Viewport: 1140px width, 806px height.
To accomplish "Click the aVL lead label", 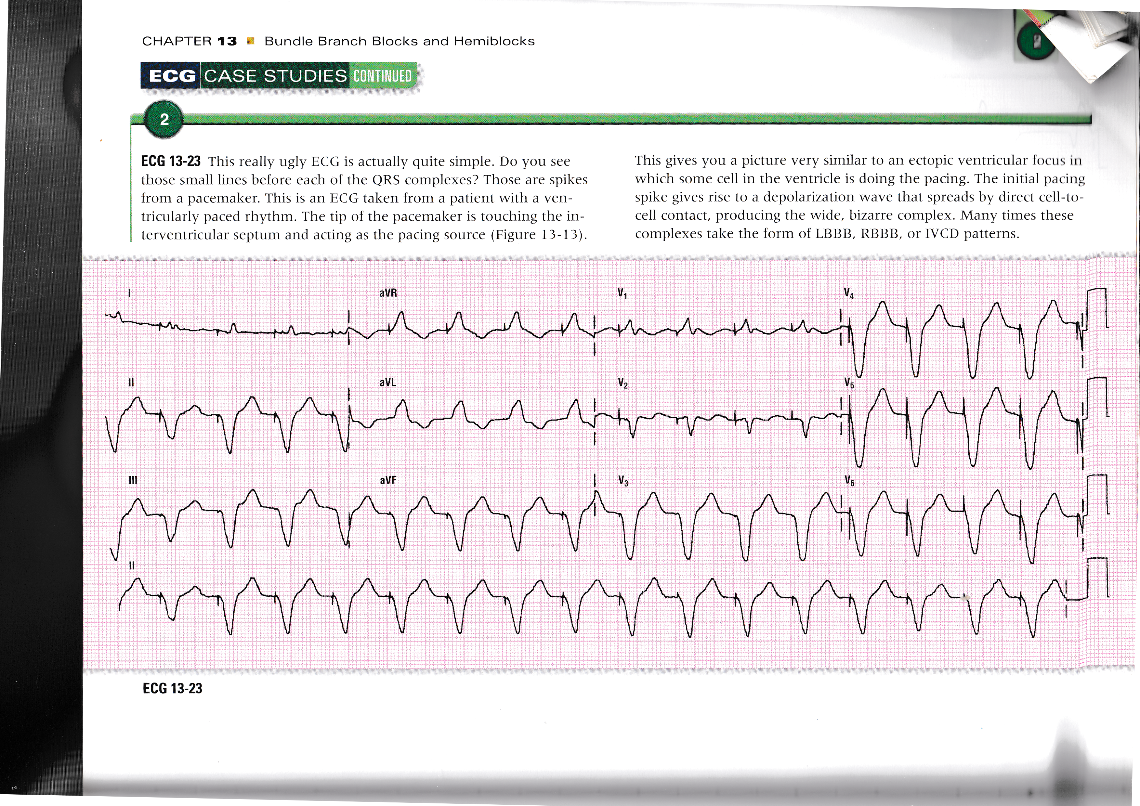I will [x=388, y=383].
